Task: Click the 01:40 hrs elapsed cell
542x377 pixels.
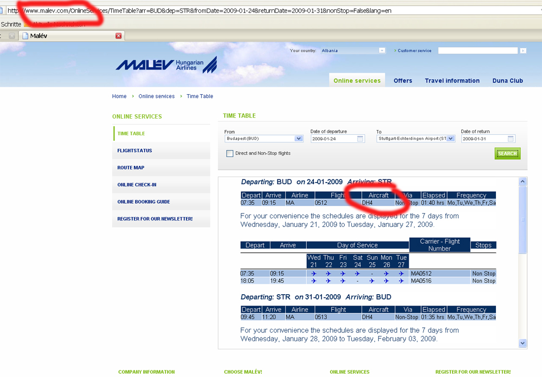Action: [433, 203]
